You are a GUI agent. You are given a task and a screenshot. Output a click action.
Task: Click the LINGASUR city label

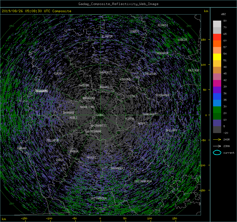tap(150, 74)
